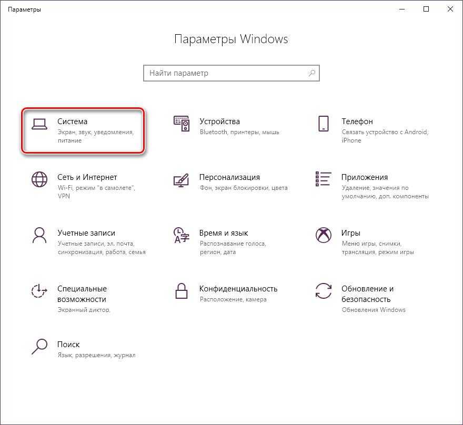Open Приложения using the list icon
463x425 pixels.
point(323,179)
